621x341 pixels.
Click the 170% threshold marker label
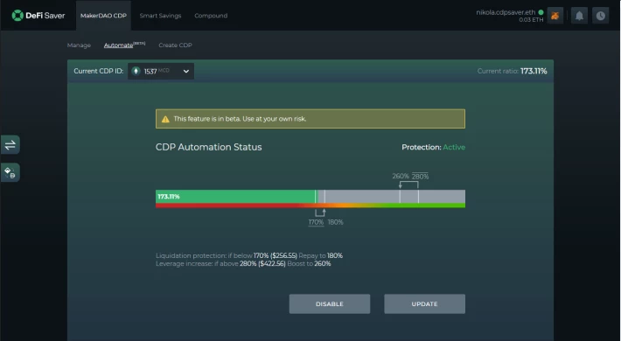(x=316, y=222)
